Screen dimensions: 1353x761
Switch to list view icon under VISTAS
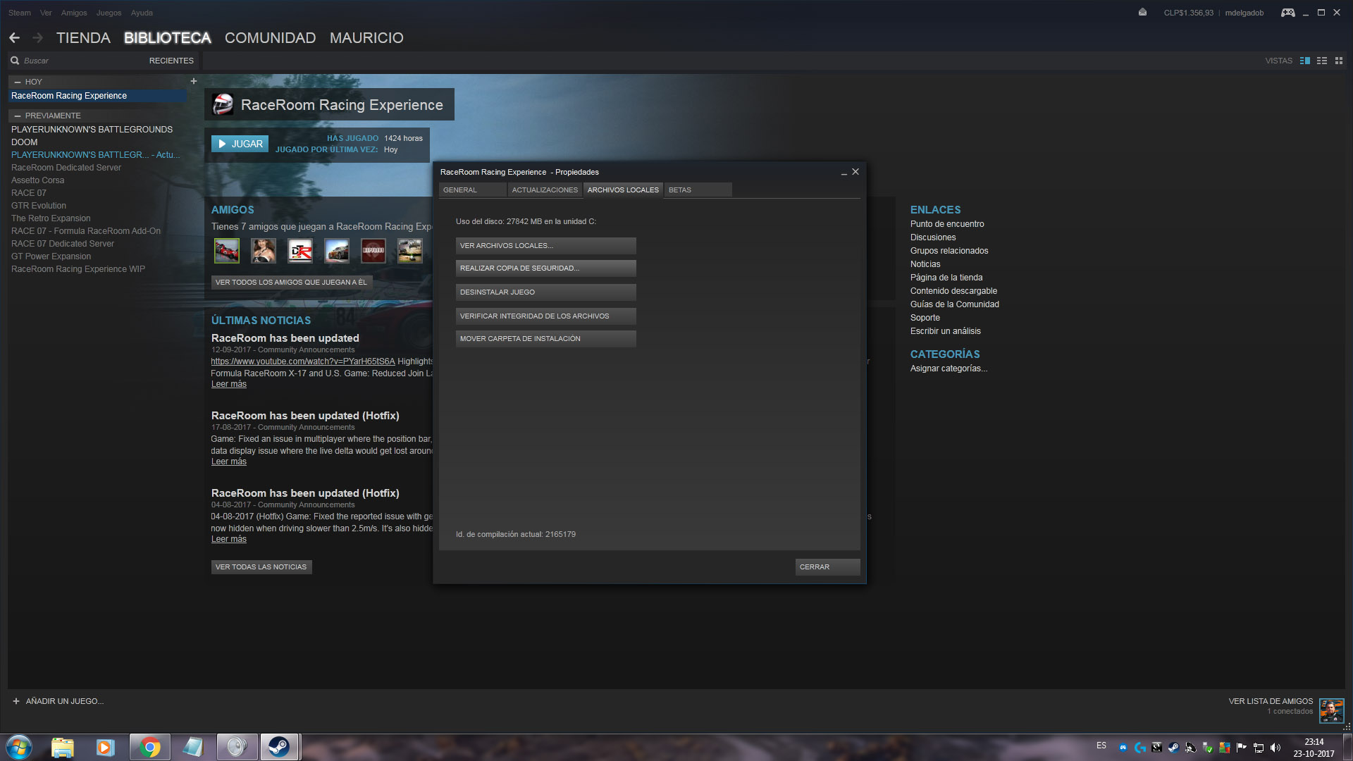coord(1322,61)
